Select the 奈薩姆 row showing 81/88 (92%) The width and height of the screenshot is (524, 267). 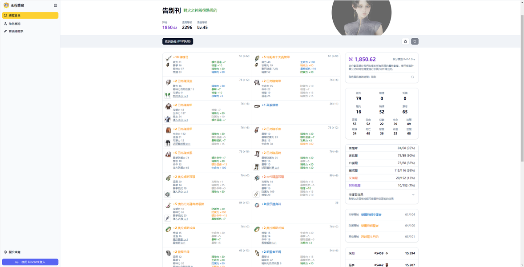pyautogui.click(x=382, y=148)
